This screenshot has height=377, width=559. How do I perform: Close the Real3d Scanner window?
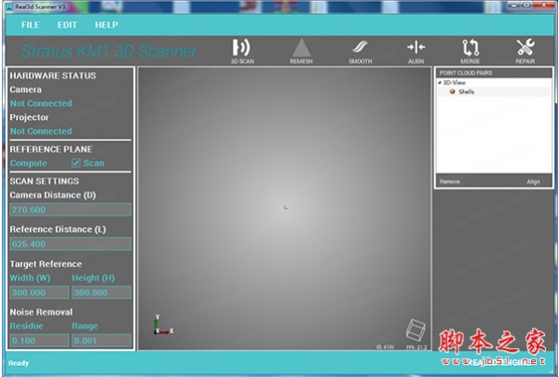click(x=544, y=6)
